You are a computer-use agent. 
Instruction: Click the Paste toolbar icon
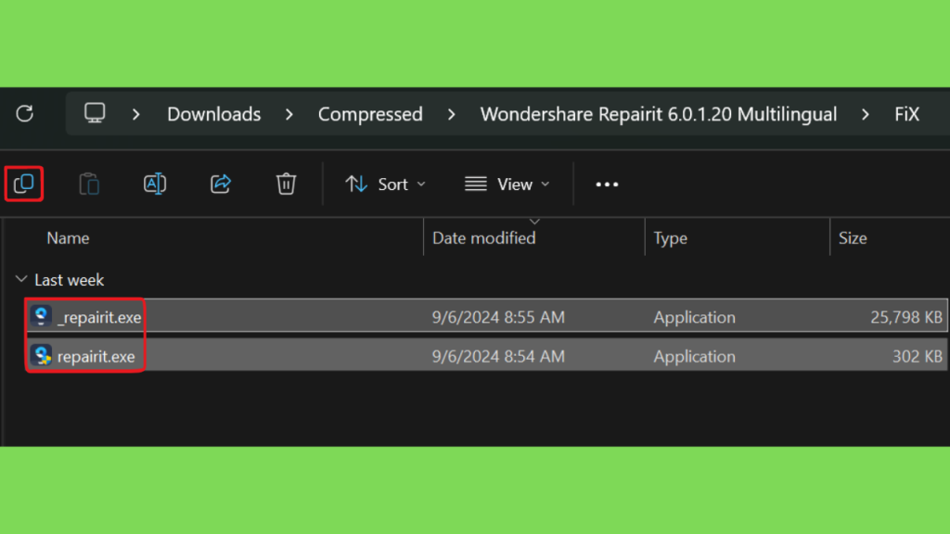coord(89,184)
